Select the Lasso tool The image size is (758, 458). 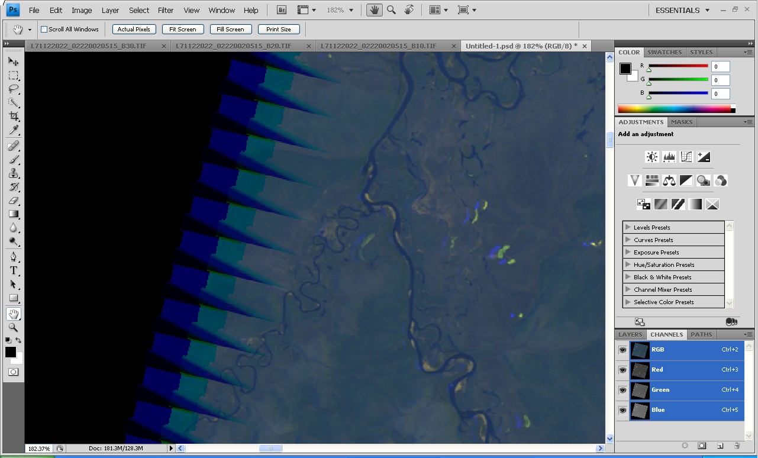(14, 89)
